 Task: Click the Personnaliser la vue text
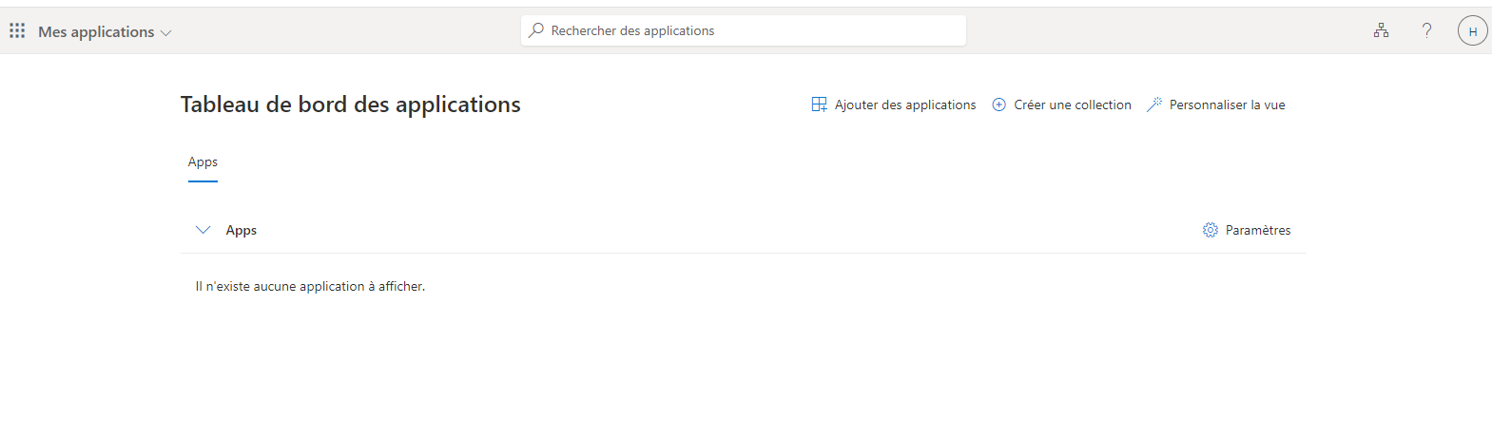pos(1227,104)
